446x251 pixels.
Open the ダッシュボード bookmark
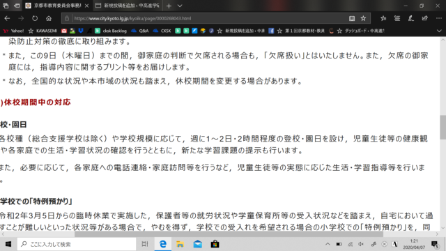[360, 31]
